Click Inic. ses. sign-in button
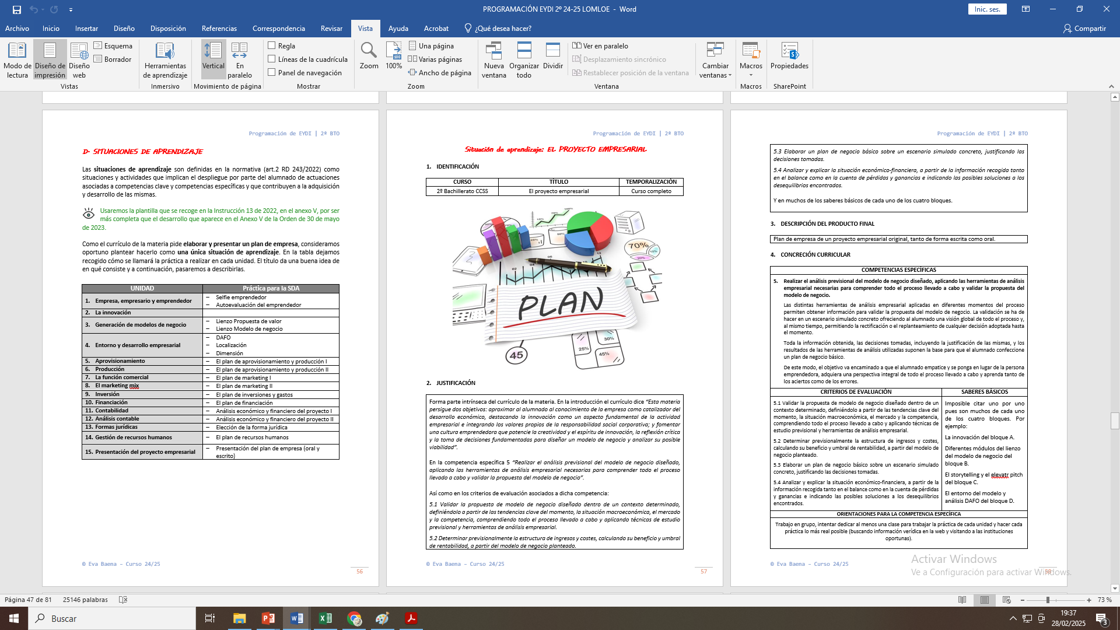This screenshot has height=630, width=1120. click(x=987, y=9)
